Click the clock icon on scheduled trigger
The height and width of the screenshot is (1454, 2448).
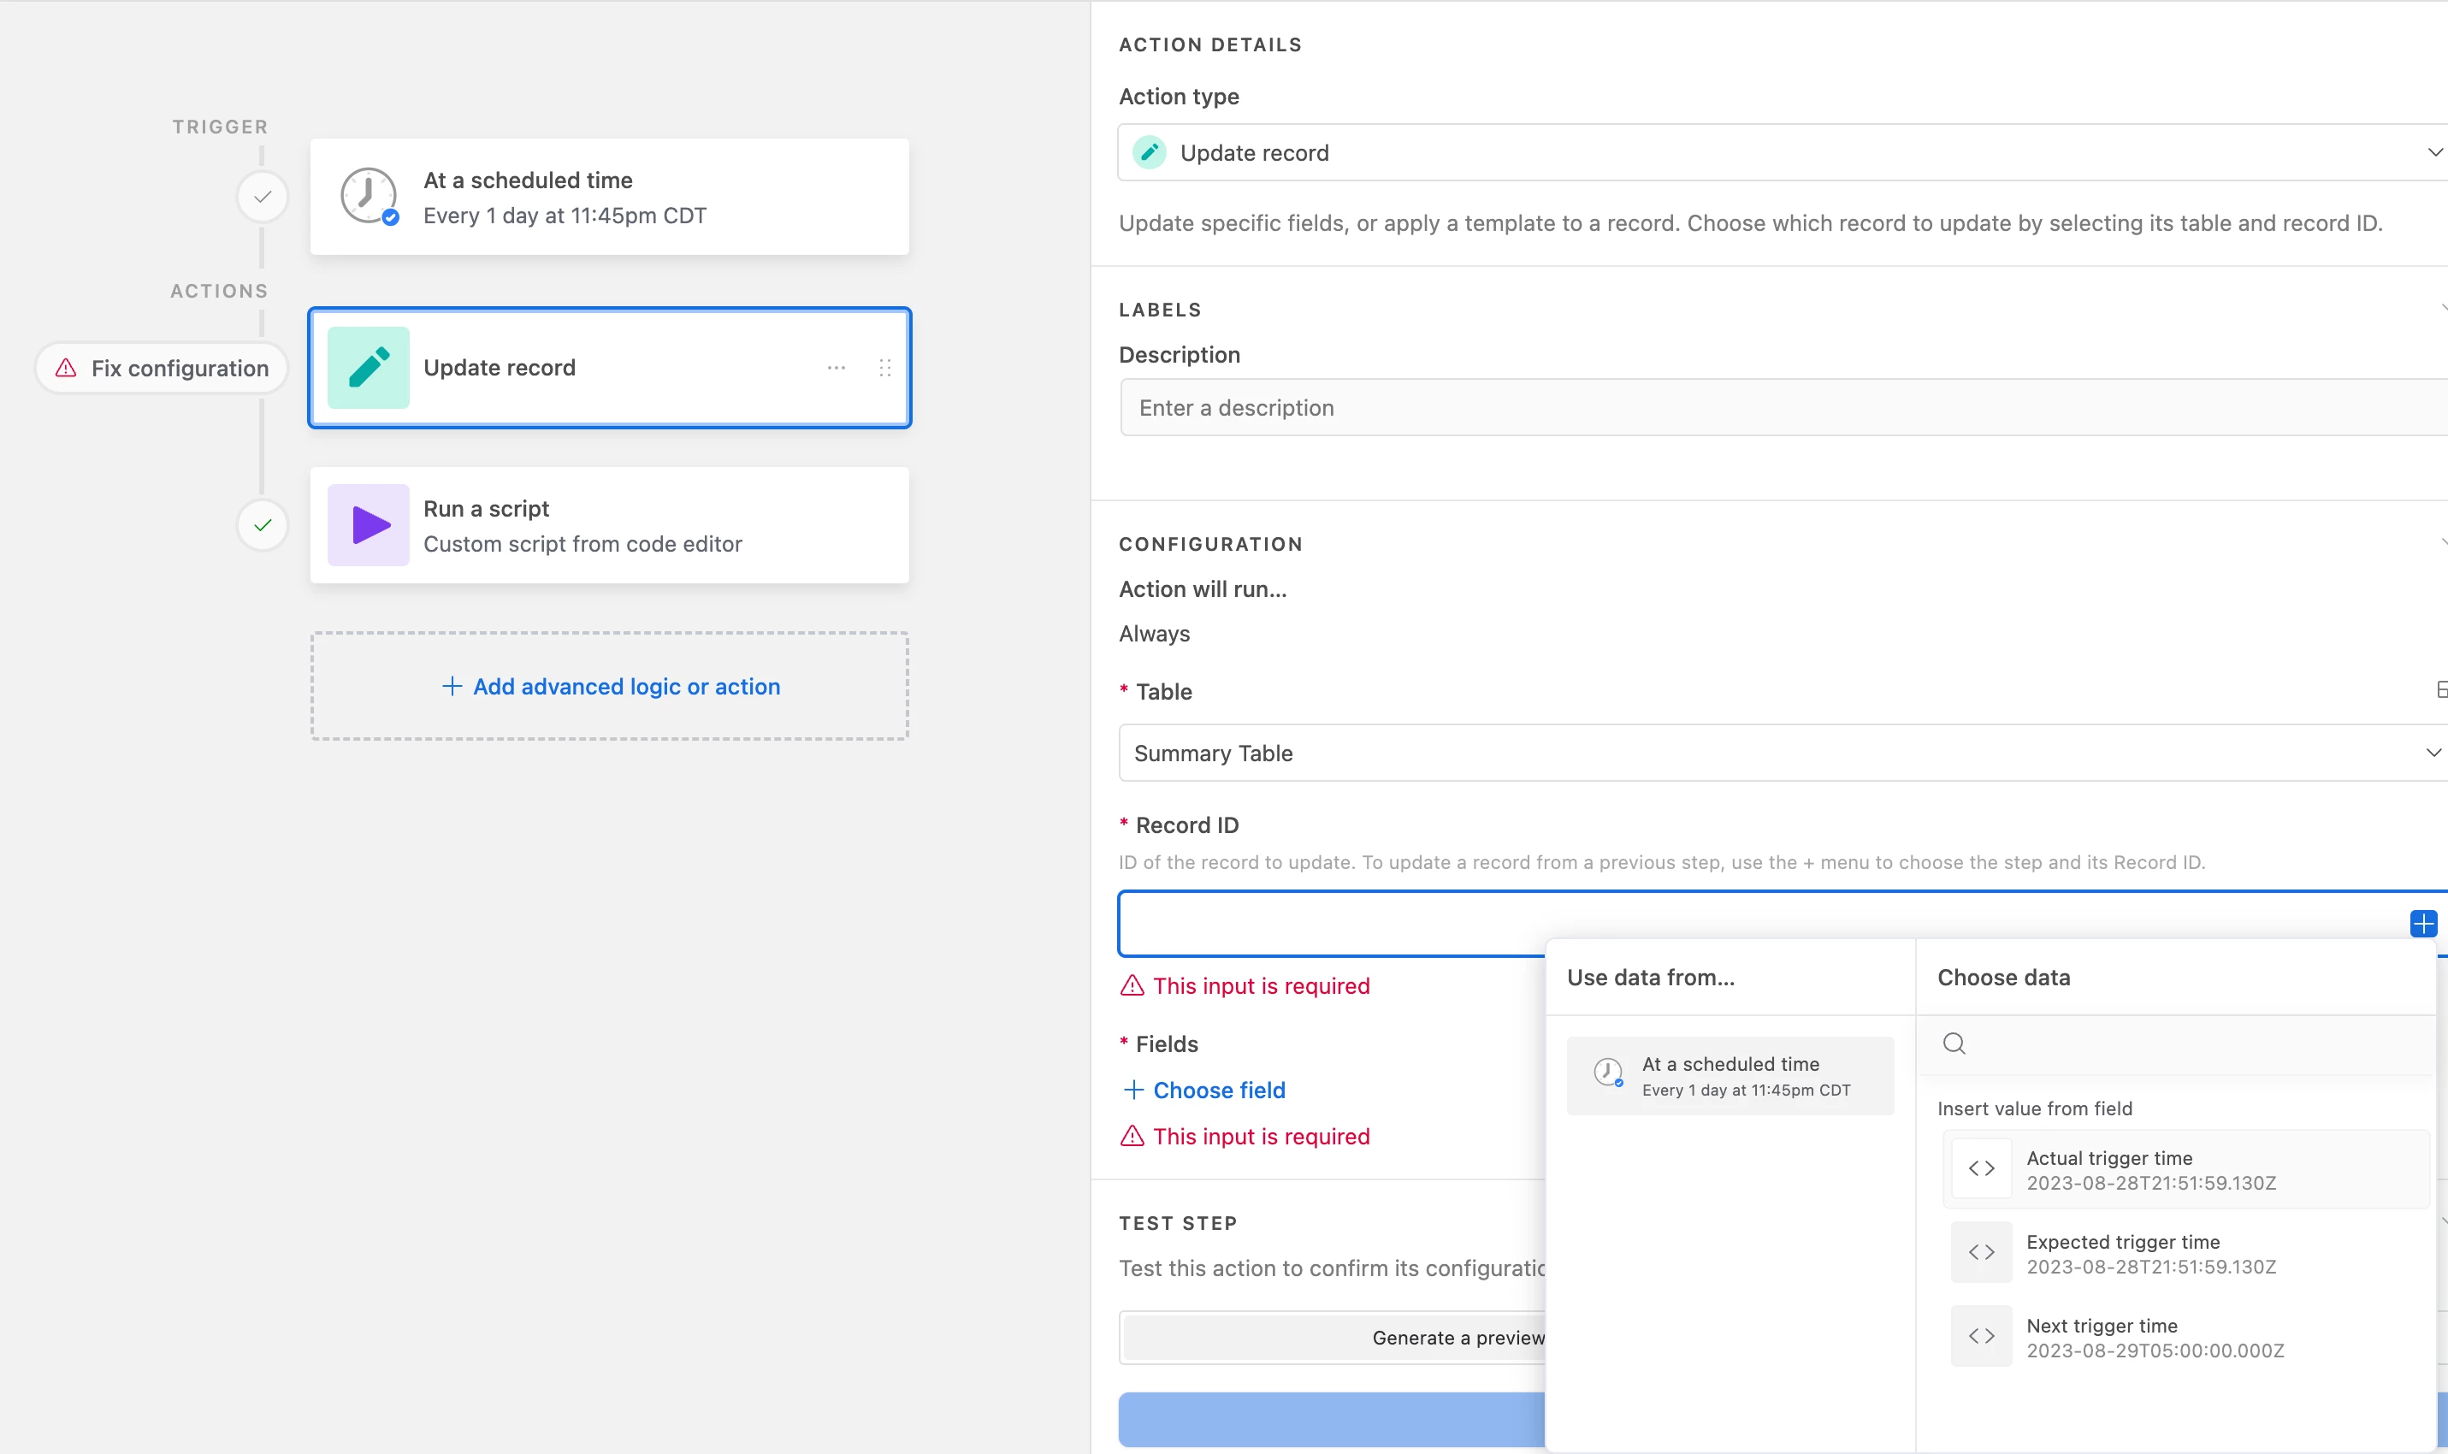(x=369, y=196)
